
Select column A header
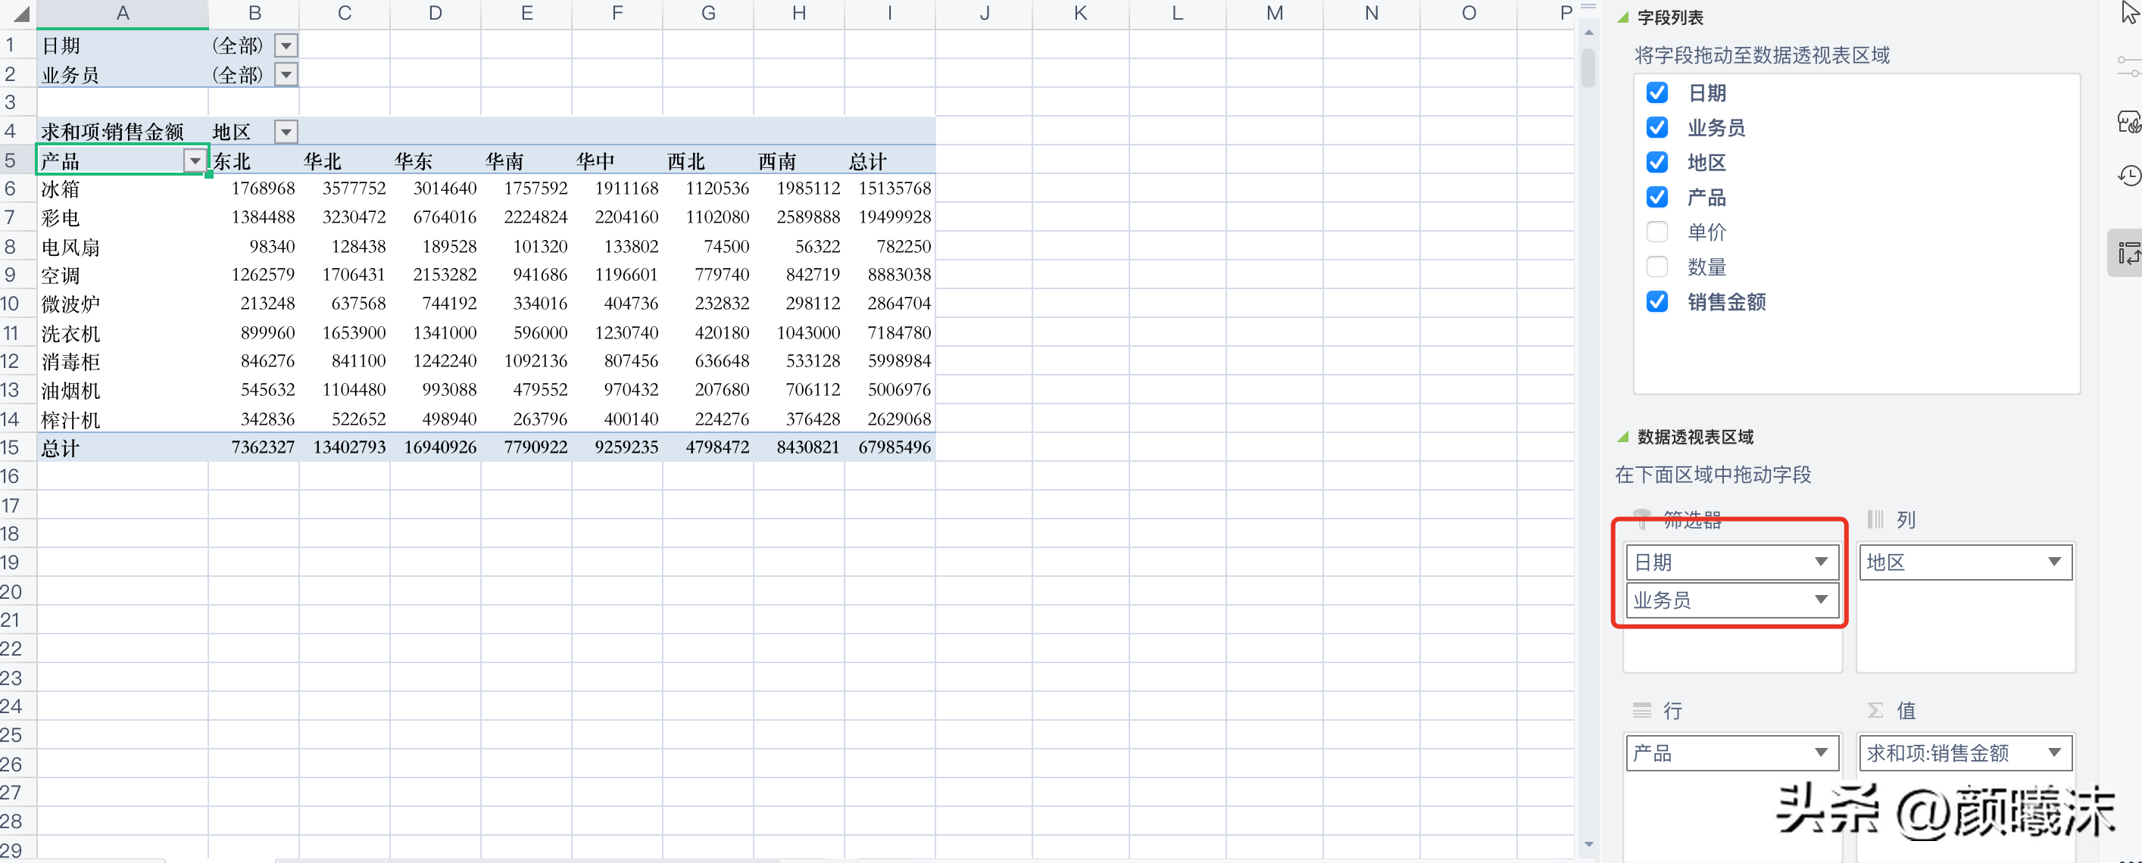(x=122, y=14)
